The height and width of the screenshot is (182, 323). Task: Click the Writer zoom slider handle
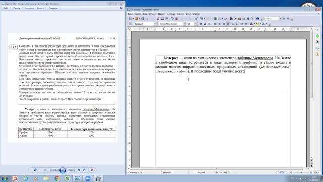tap(301, 173)
